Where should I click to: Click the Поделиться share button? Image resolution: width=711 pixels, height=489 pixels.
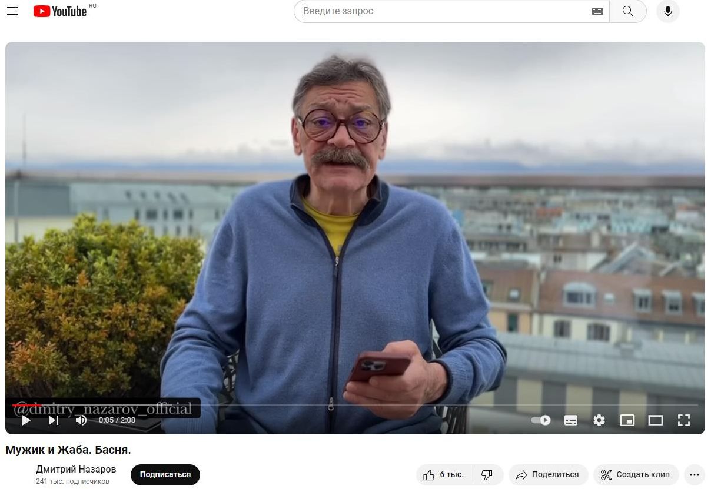click(547, 475)
